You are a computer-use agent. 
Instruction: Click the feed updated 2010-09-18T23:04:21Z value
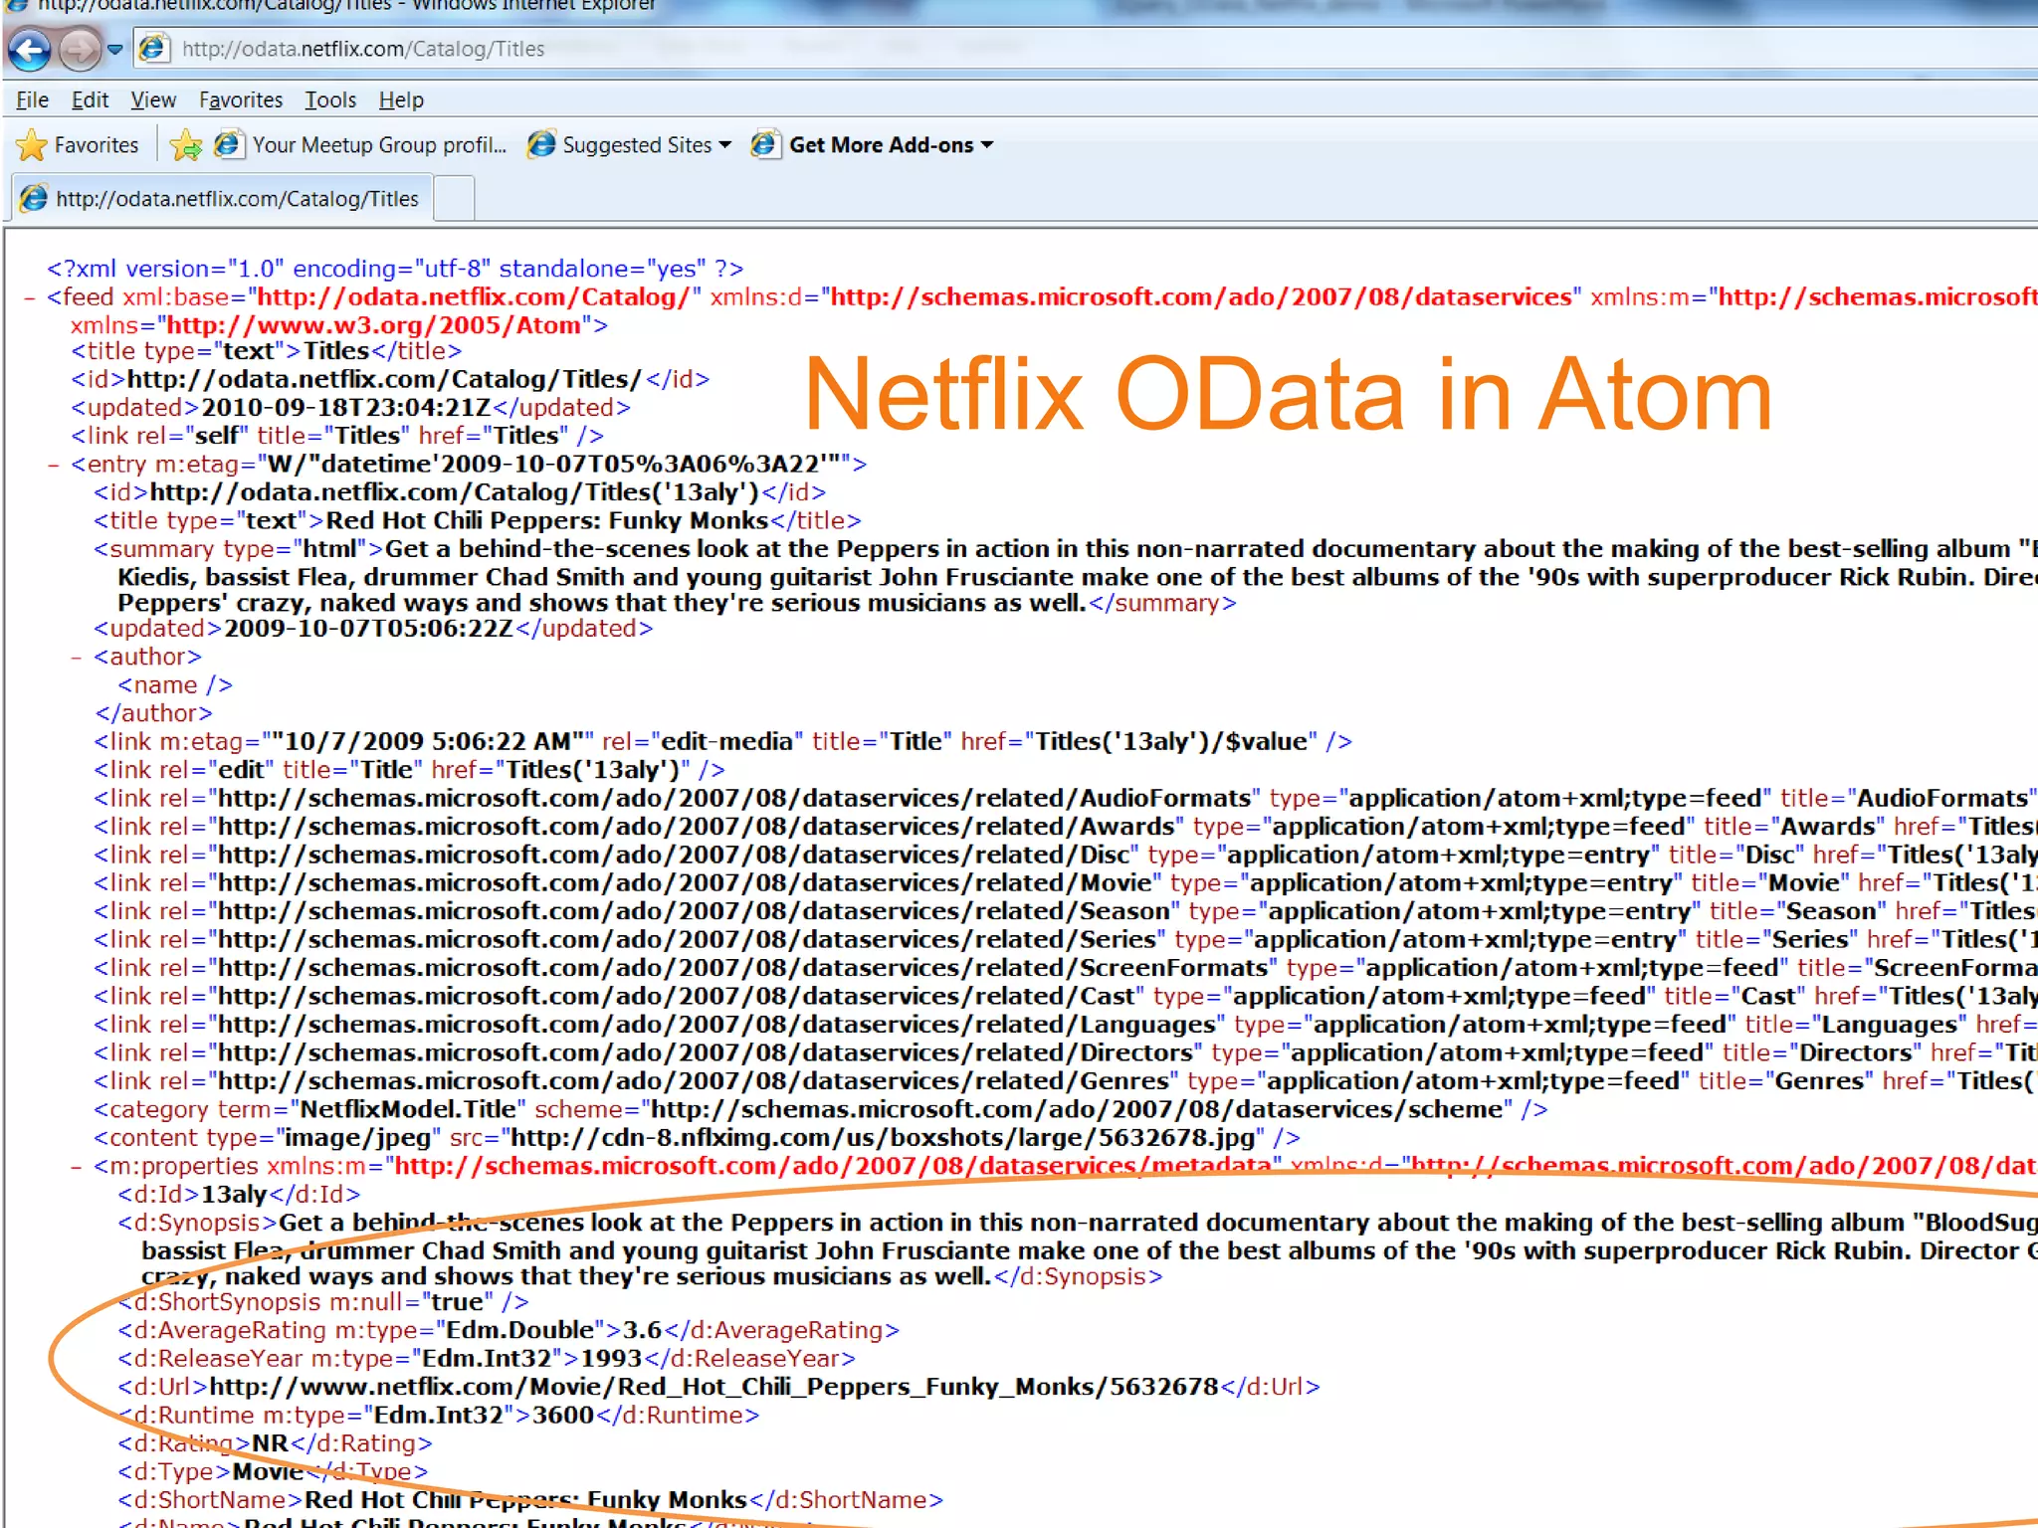(345, 408)
